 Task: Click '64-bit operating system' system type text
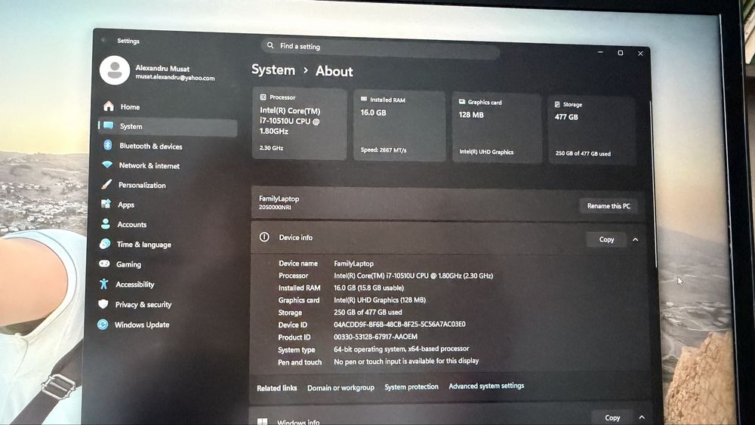pos(402,349)
